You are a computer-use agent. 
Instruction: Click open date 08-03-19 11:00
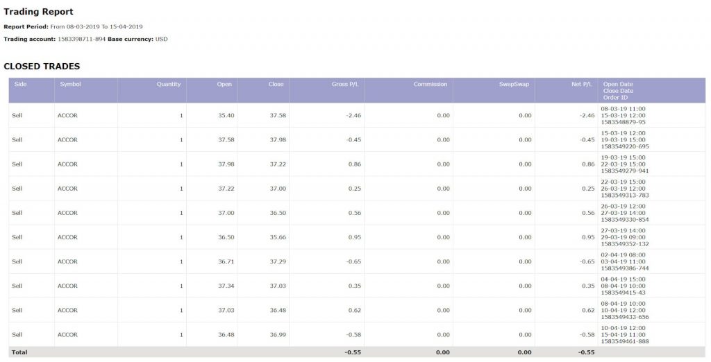coord(623,109)
